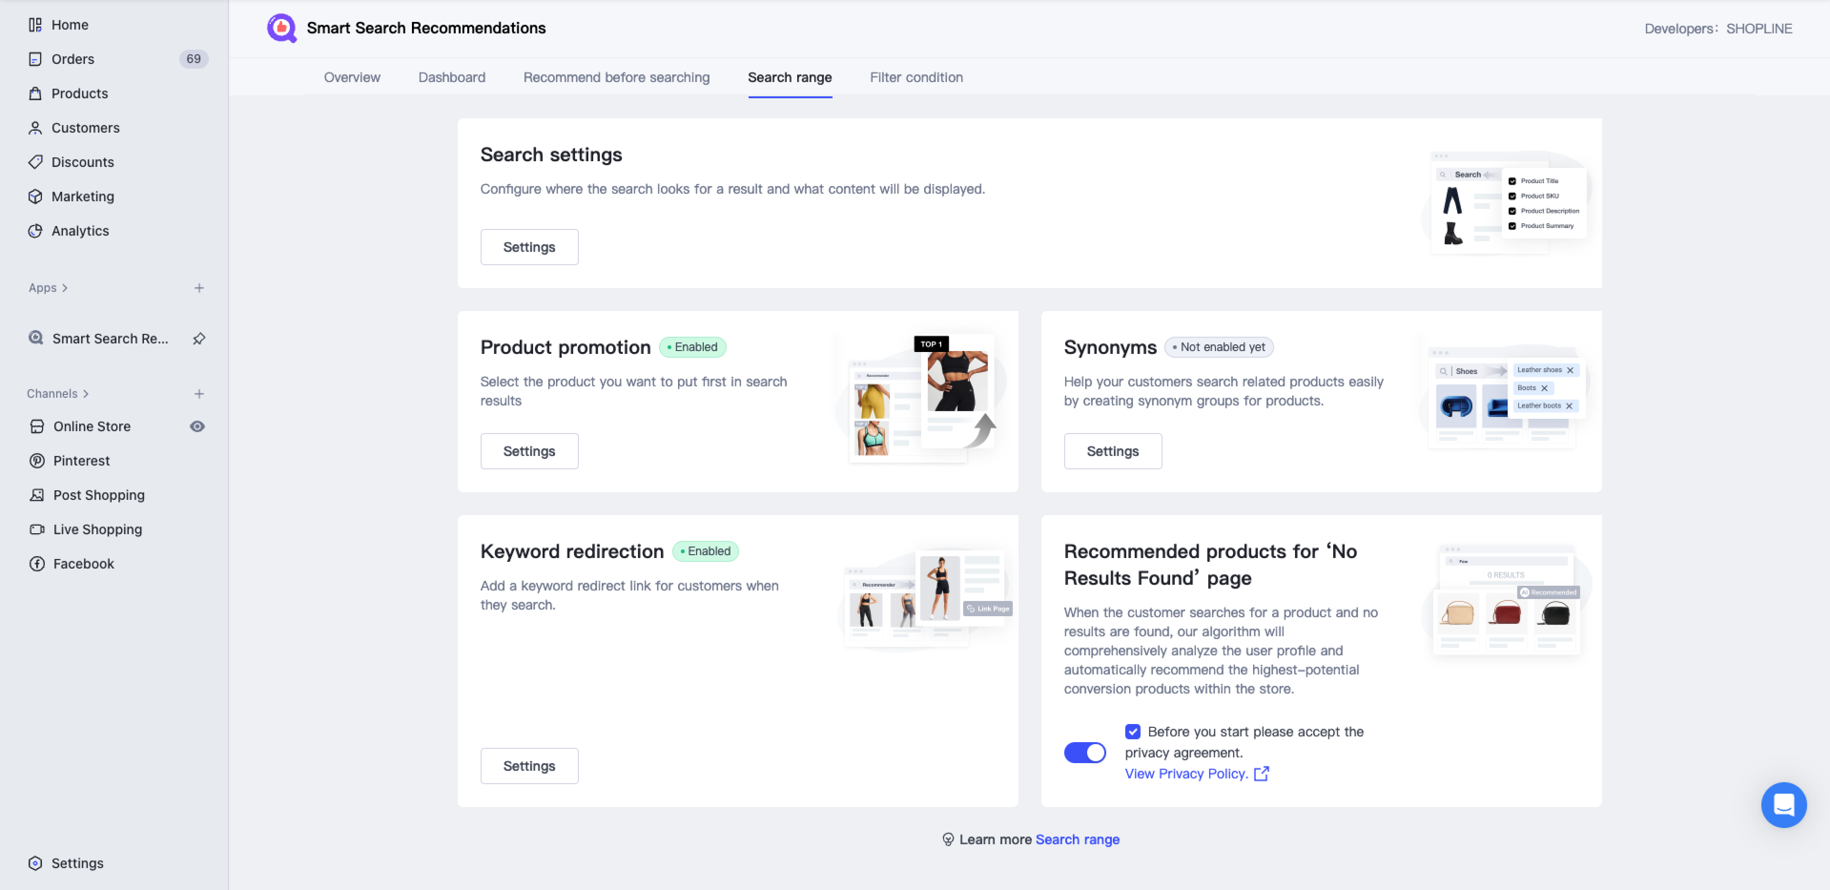The width and height of the screenshot is (1830, 890).
Task: Click the Pinterest channel icon
Action: click(37, 461)
